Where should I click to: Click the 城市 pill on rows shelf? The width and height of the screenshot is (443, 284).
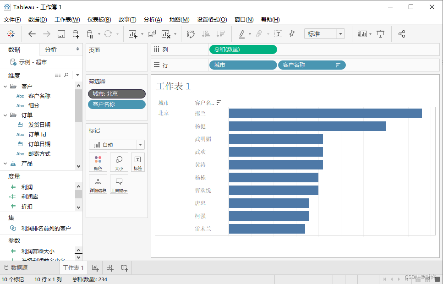coord(243,65)
